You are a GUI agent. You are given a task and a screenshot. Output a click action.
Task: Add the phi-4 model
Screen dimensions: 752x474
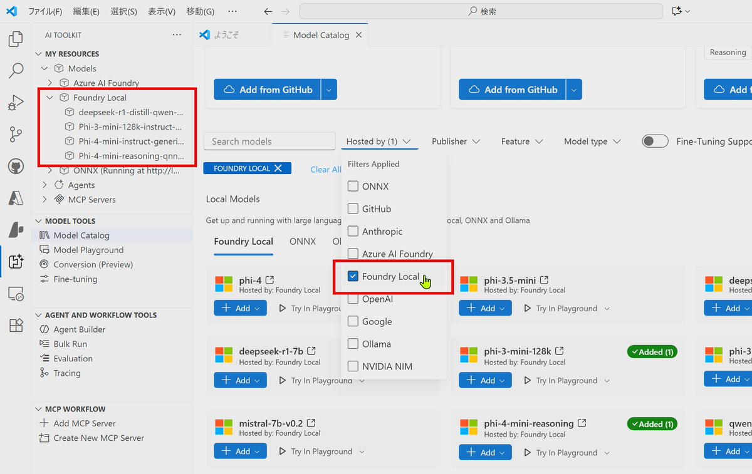point(240,308)
